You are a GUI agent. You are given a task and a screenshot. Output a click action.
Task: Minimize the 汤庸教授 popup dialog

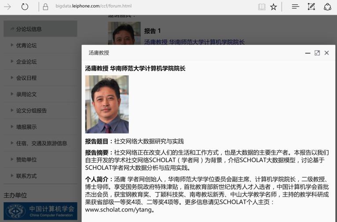pos(308,53)
